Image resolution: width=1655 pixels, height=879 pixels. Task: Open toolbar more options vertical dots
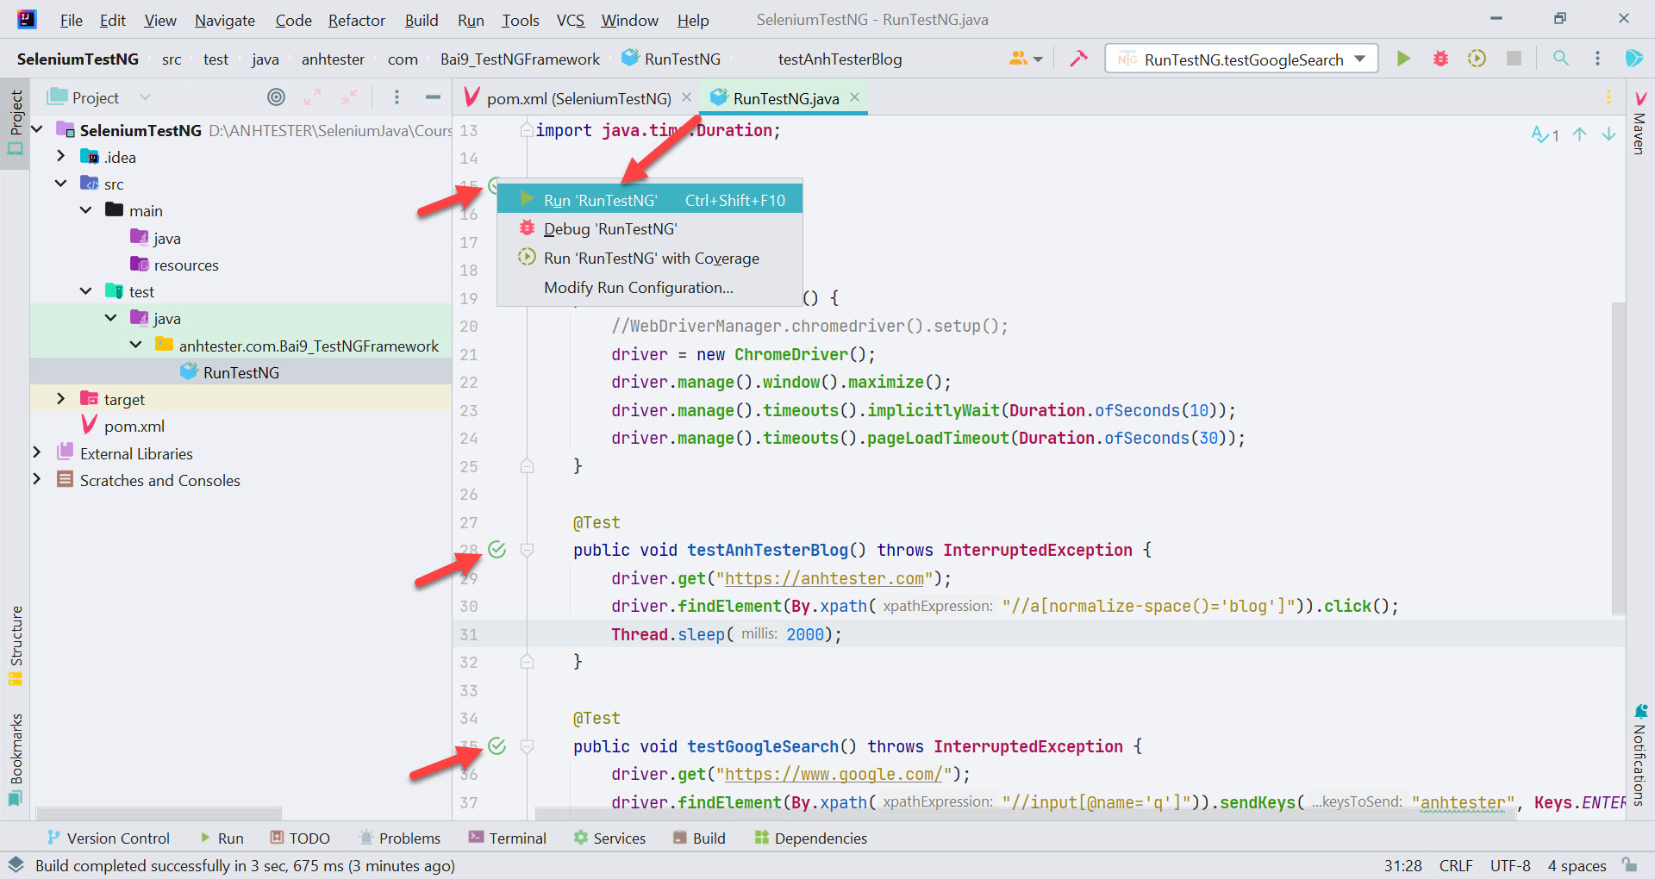point(1597,59)
